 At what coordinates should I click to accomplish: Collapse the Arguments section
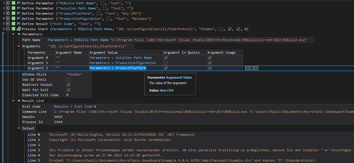(x=19, y=46)
